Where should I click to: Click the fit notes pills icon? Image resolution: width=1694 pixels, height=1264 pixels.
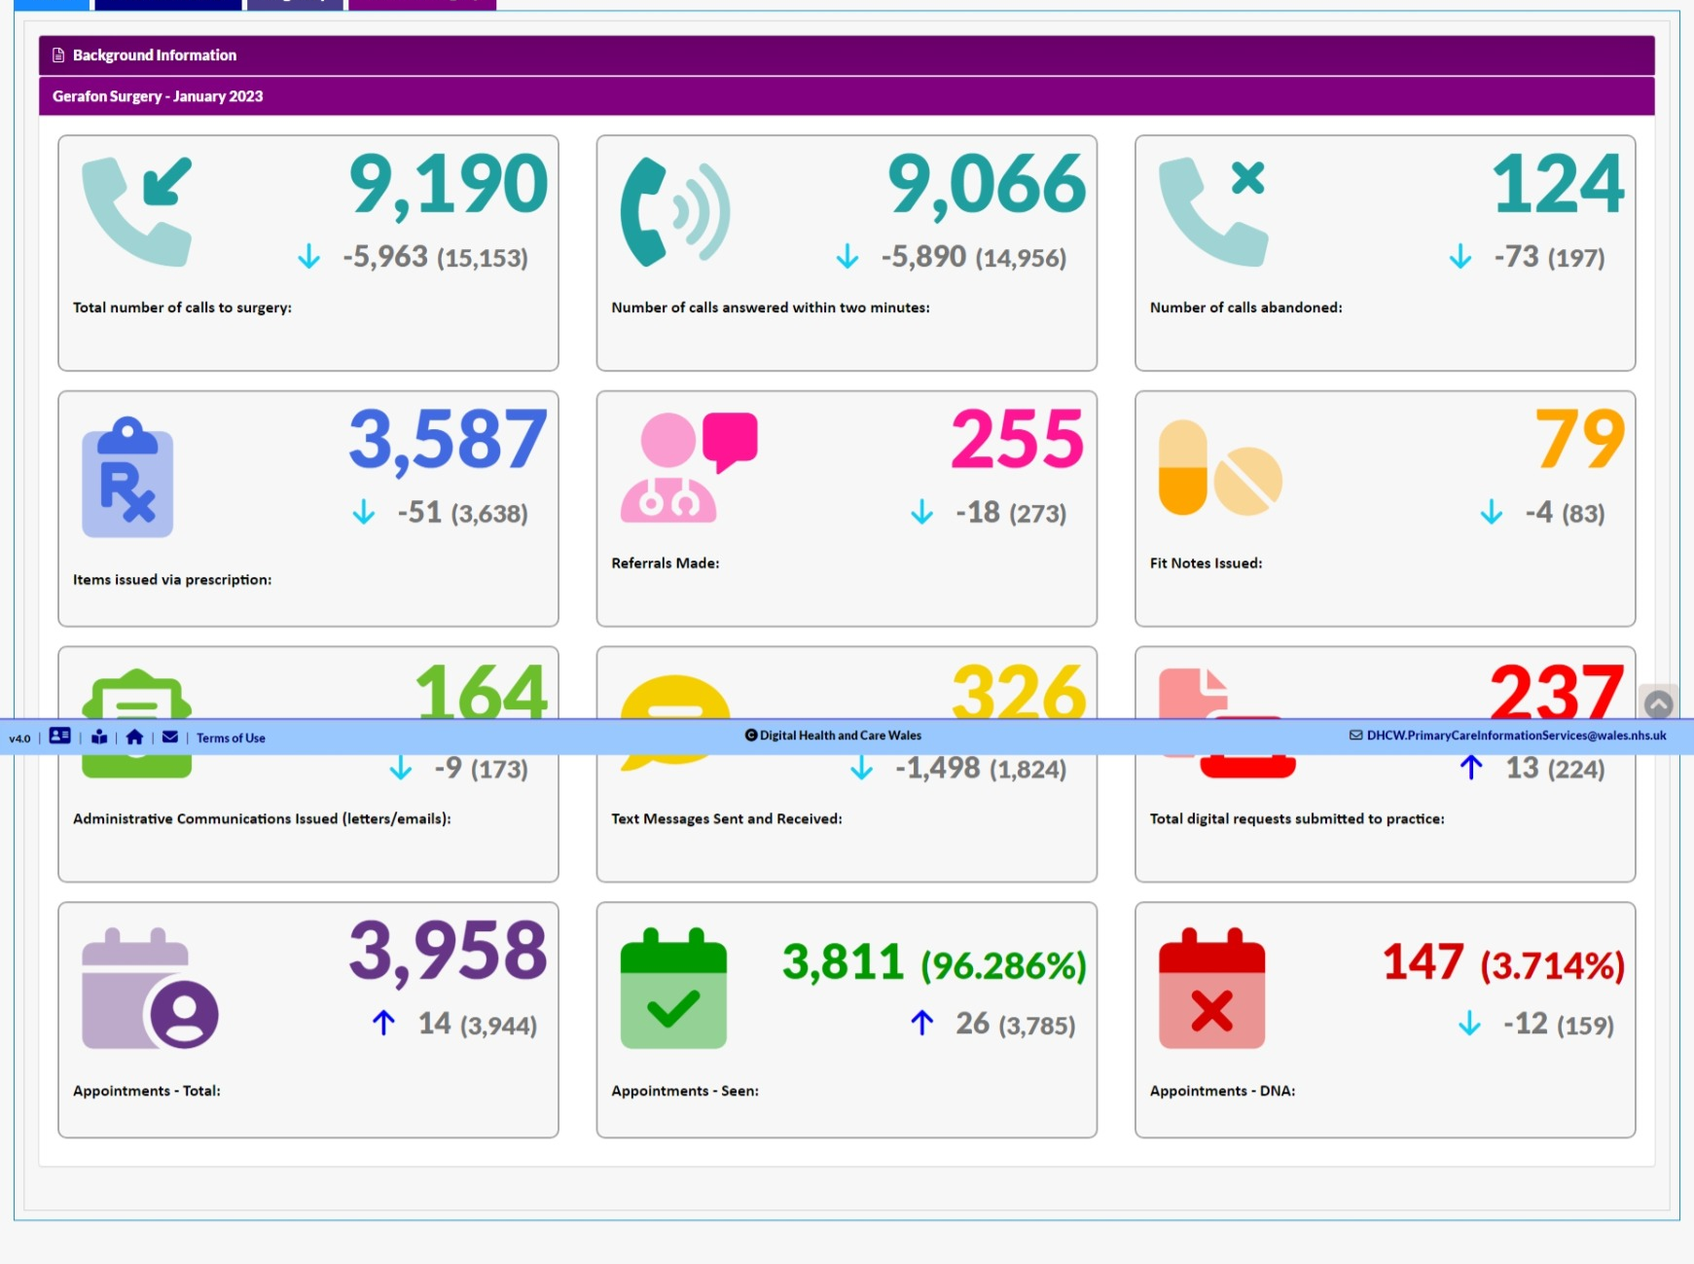coord(1220,468)
